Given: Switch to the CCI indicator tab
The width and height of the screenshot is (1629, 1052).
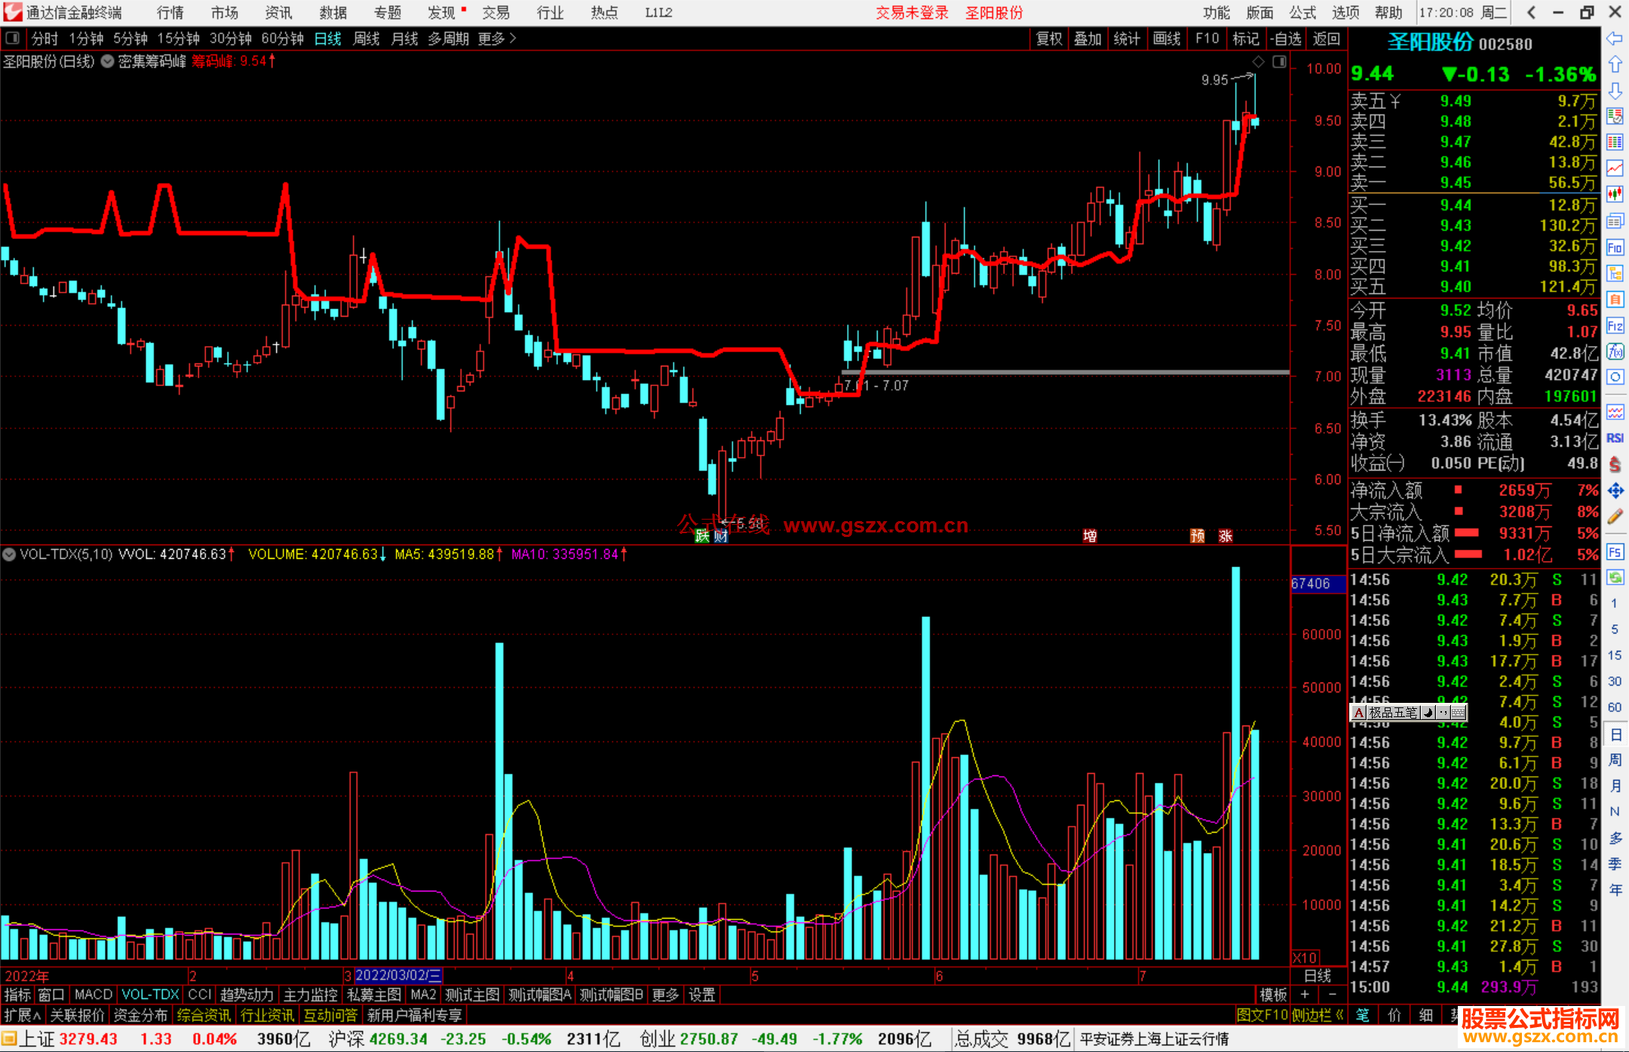Looking at the screenshot, I should pyautogui.click(x=199, y=995).
